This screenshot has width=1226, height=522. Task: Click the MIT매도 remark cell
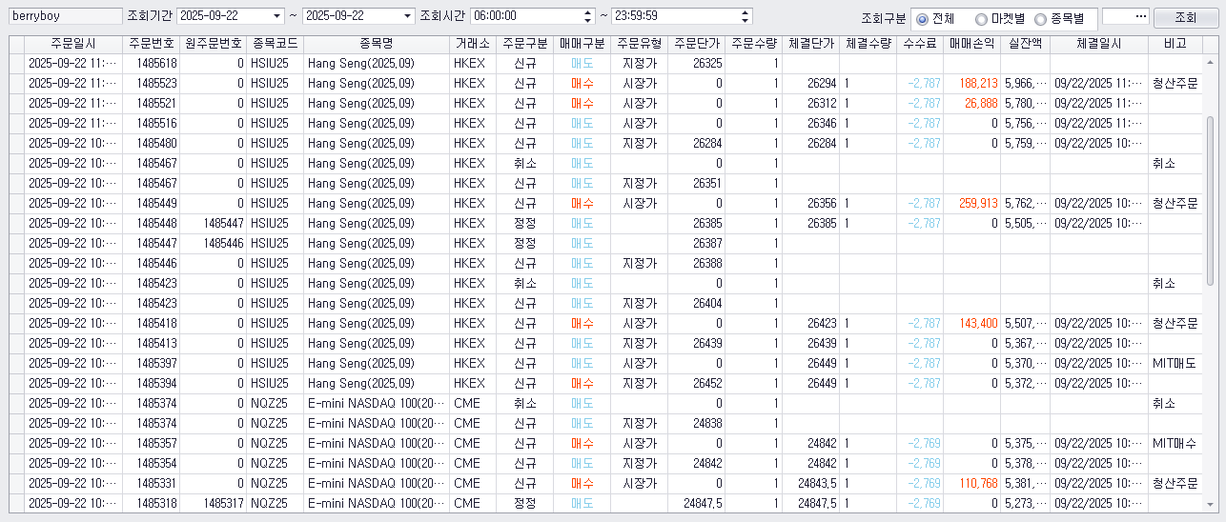point(1175,363)
